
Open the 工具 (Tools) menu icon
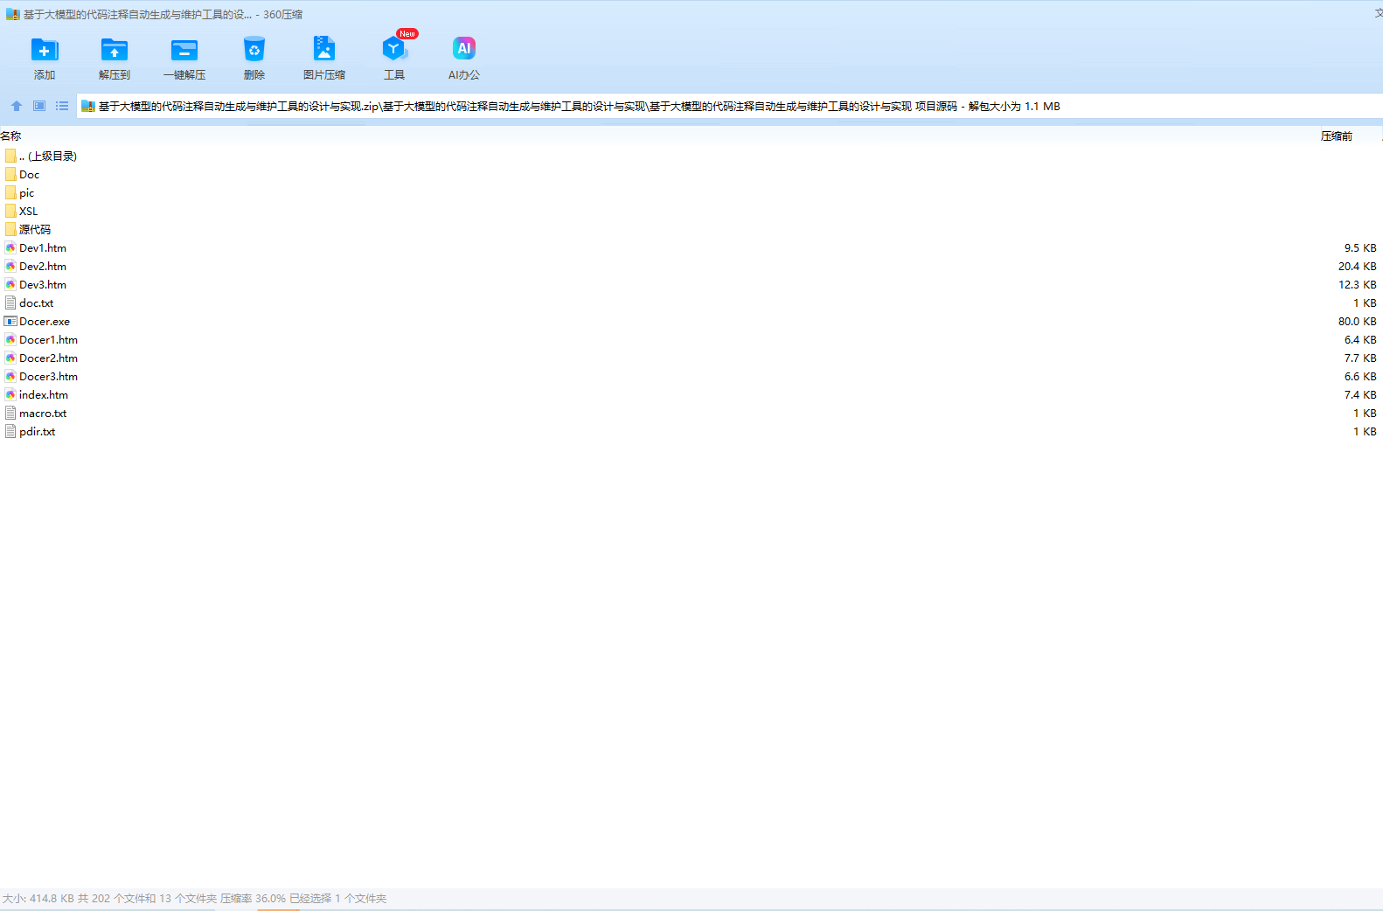coord(393,51)
